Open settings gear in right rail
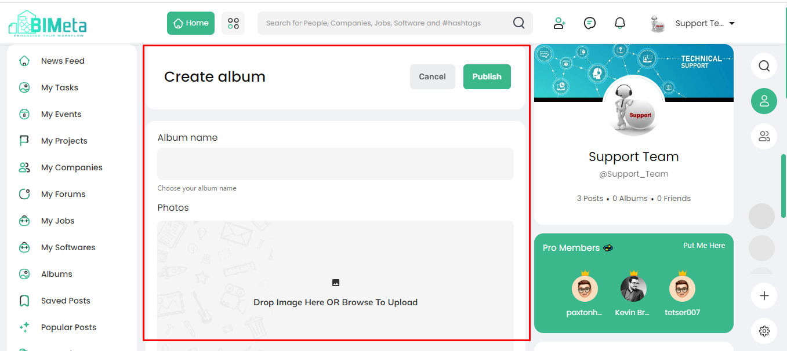 click(764, 331)
